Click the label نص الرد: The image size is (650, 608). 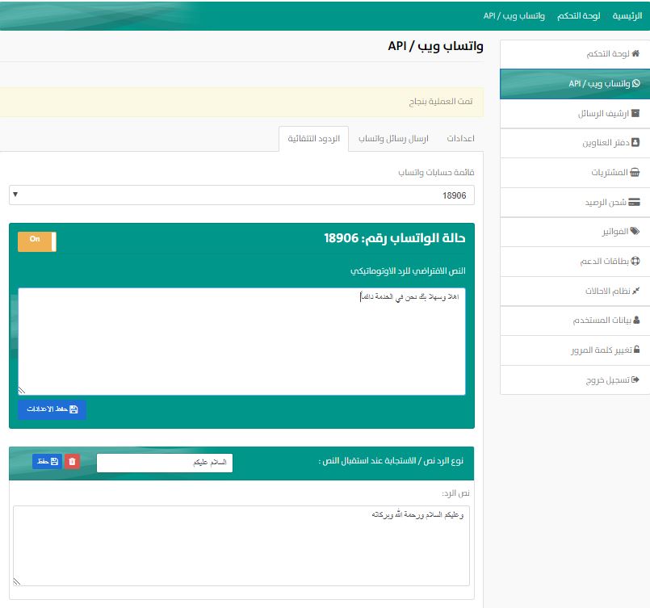(455, 493)
